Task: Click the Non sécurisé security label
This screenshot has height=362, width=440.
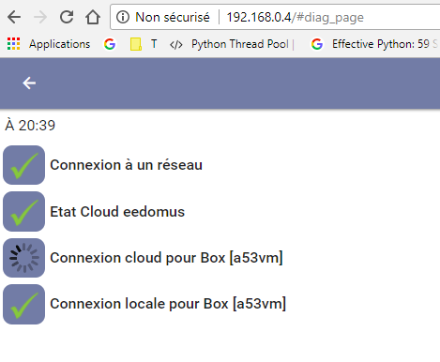Action: pyautogui.click(x=173, y=17)
